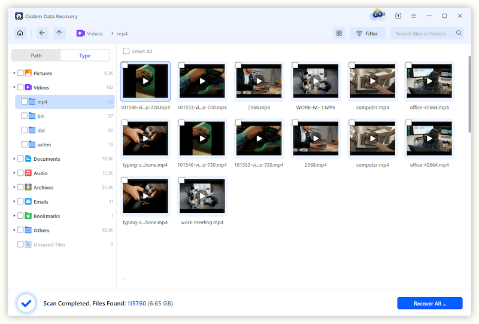Go to the home screen icon
The height and width of the screenshot is (324, 479).
pos(20,33)
